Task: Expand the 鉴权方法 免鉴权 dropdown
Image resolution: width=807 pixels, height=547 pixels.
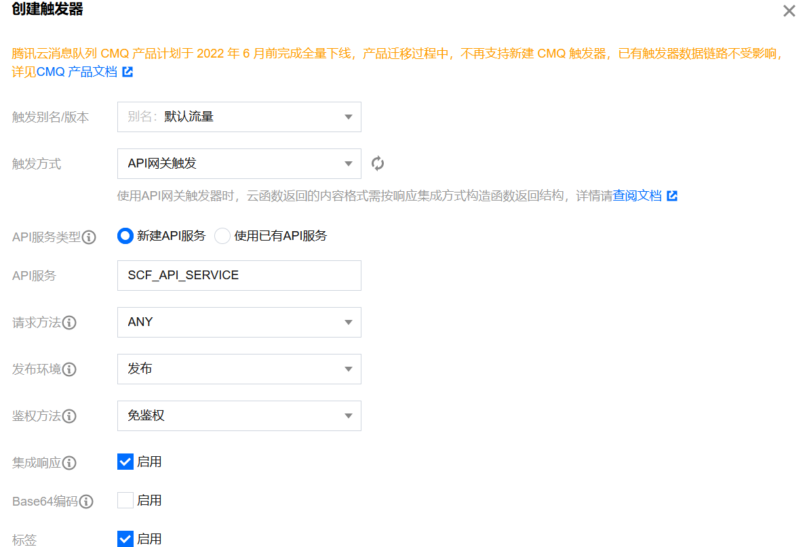Action: (x=239, y=416)
